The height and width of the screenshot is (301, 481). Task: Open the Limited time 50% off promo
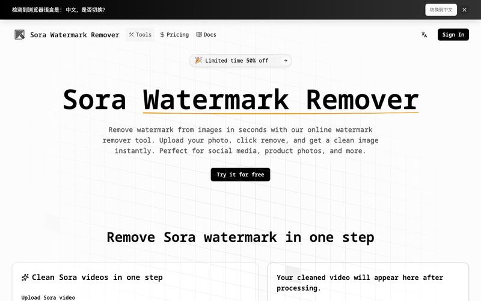tap(240, 61)
